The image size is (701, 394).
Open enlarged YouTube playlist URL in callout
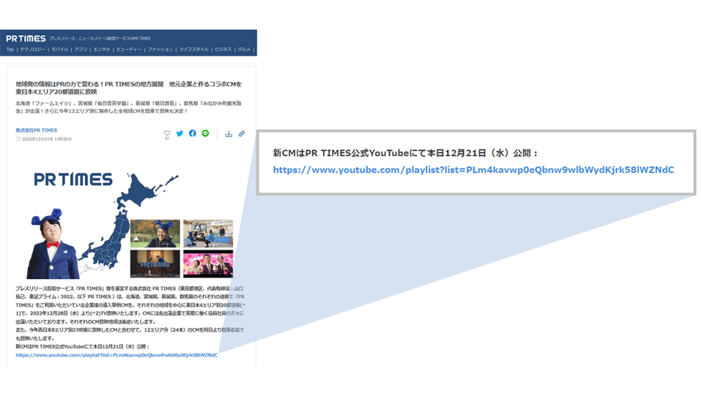coord(474,170)
